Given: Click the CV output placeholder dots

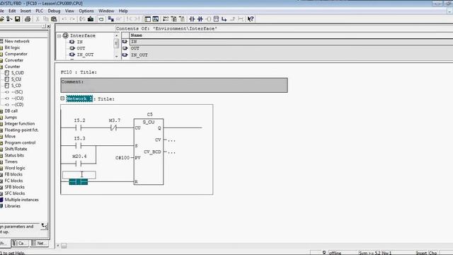Looking at the screenshot, I should pyautogui.click(x=171, y=140).
